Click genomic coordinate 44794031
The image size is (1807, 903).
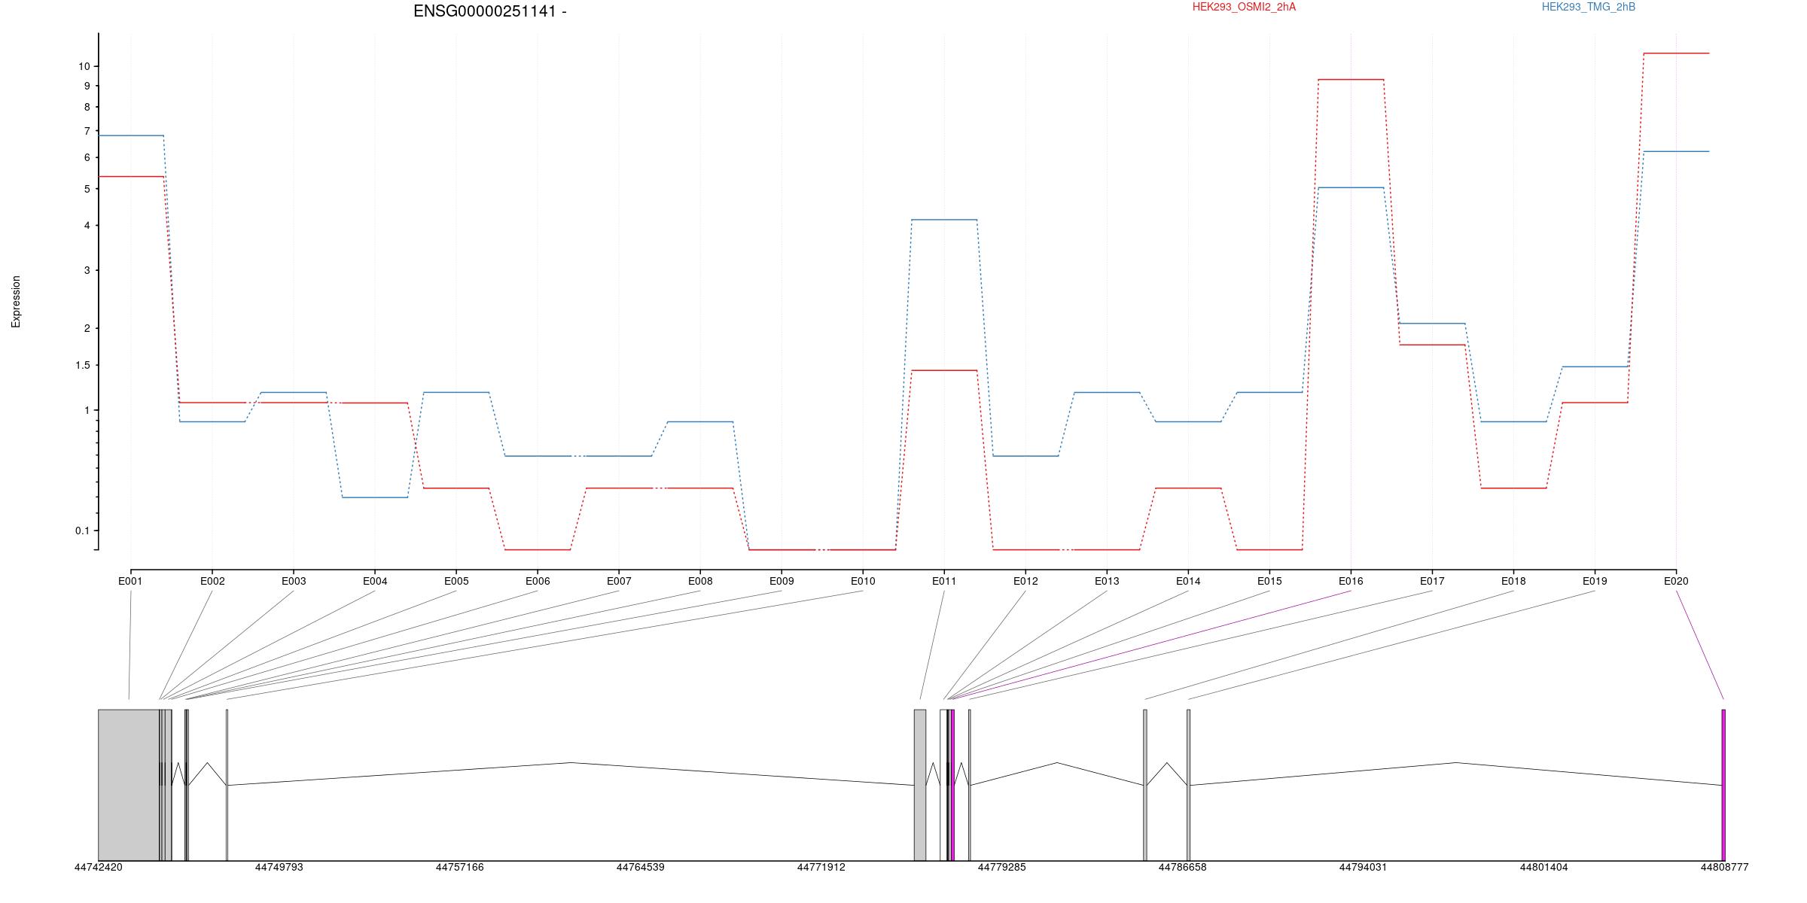tap(1363, 868)
